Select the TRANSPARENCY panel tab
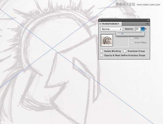Viewport: 163px width, 124px height. click(x=110, y=24)
